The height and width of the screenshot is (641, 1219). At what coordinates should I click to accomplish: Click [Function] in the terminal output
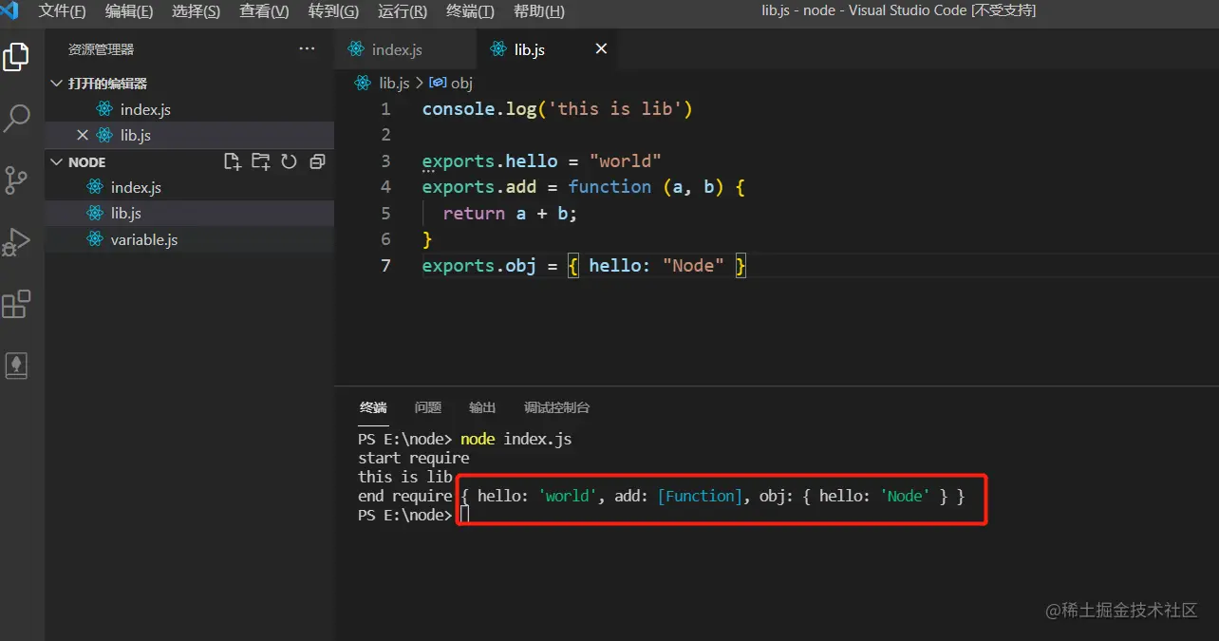point(700,496)
